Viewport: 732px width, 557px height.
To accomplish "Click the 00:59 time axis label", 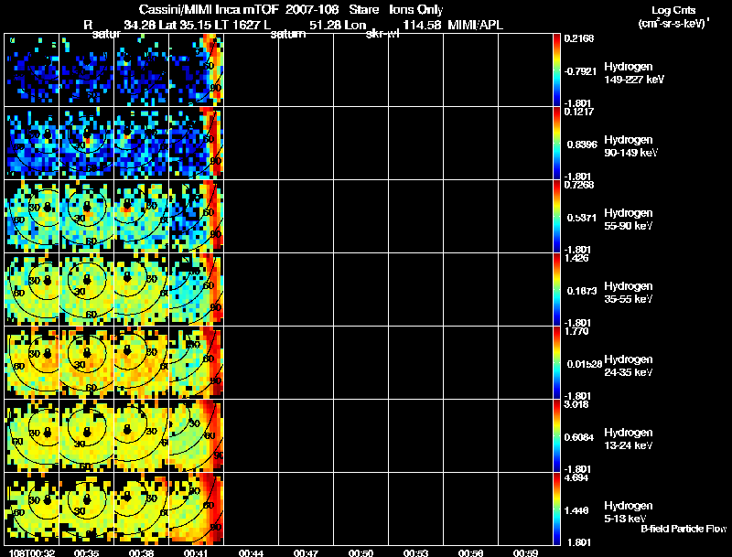I will (526, 552).
